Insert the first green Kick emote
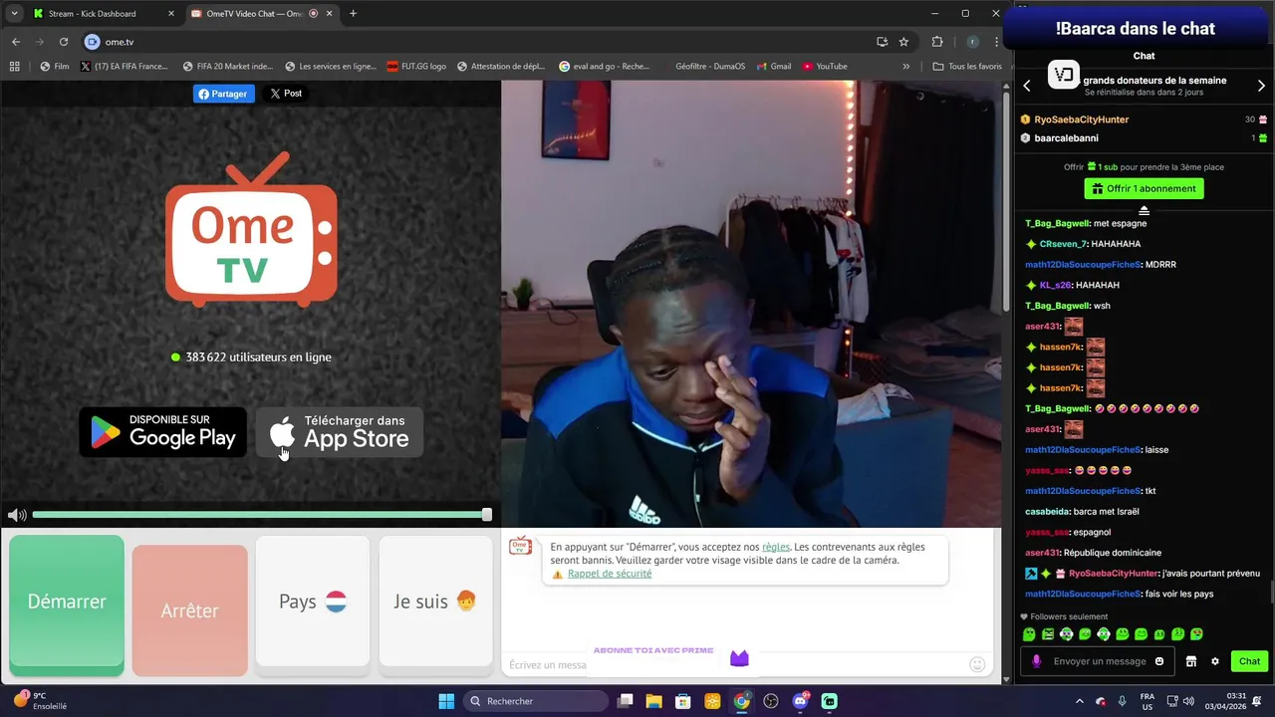This screenshot has width=1275, height=717. pyautogui.click(x=1029, y=634)
